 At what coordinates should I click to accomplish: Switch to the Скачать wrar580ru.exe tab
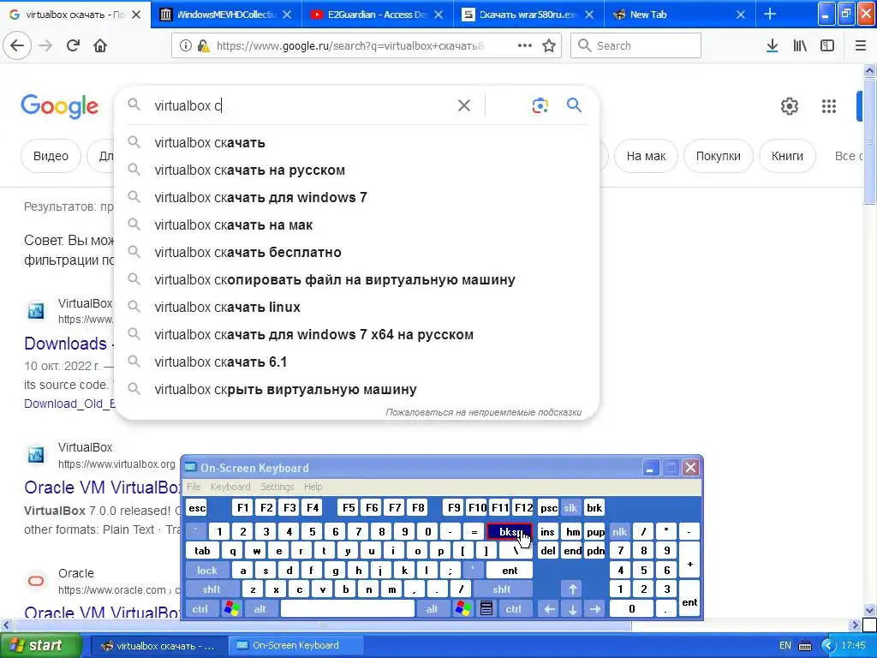(528, 15)
